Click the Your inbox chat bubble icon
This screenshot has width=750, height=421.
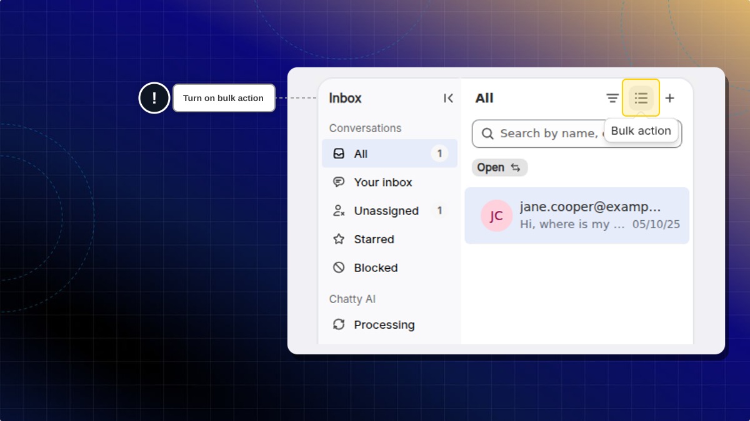339,182
